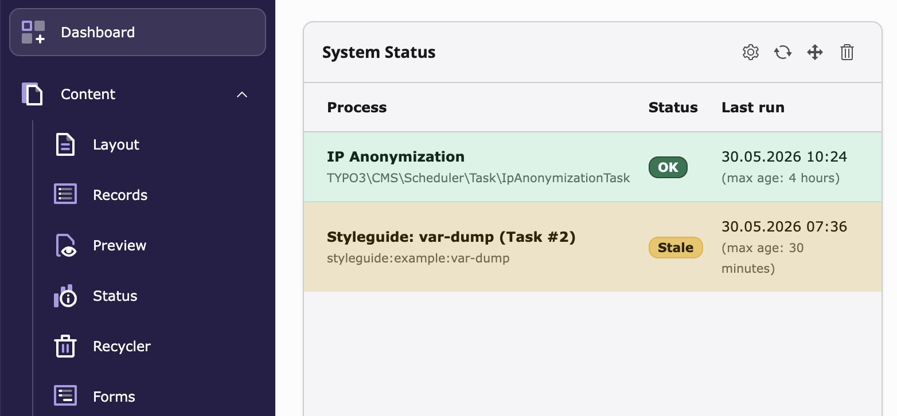Click the 30.05.2026 07:36 timestamp
The width and height of the screenshot is (897, 416).
coord(784,226)
